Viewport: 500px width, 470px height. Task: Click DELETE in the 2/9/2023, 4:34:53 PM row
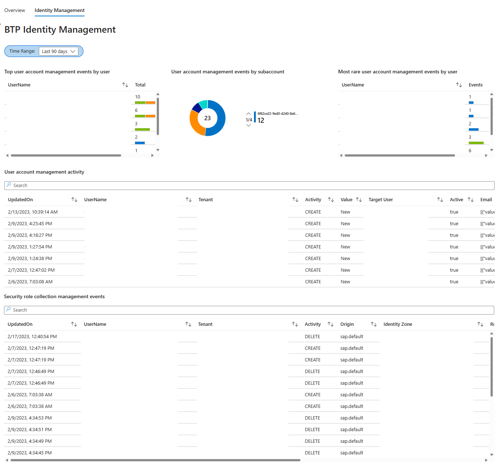[312, 418]
